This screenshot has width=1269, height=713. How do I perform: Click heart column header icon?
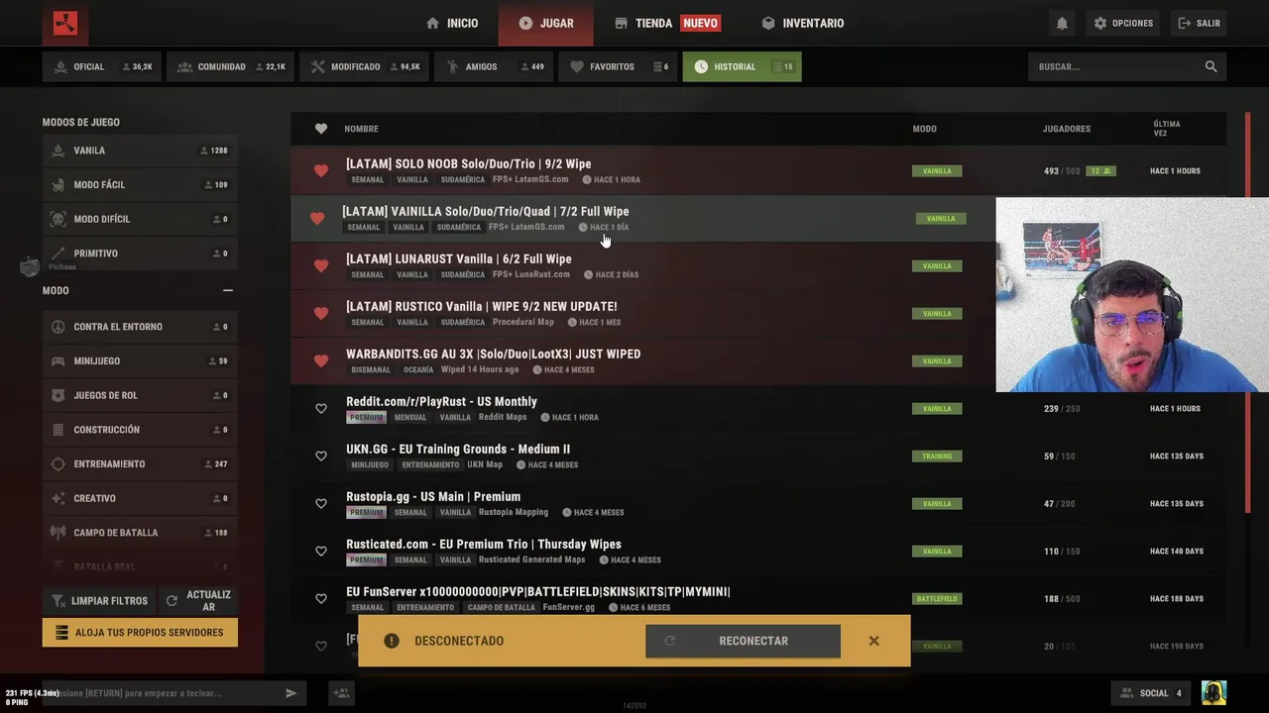321,129
